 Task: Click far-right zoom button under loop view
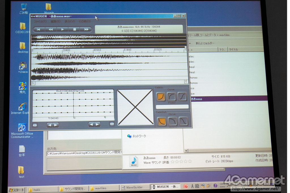[112, 124]
